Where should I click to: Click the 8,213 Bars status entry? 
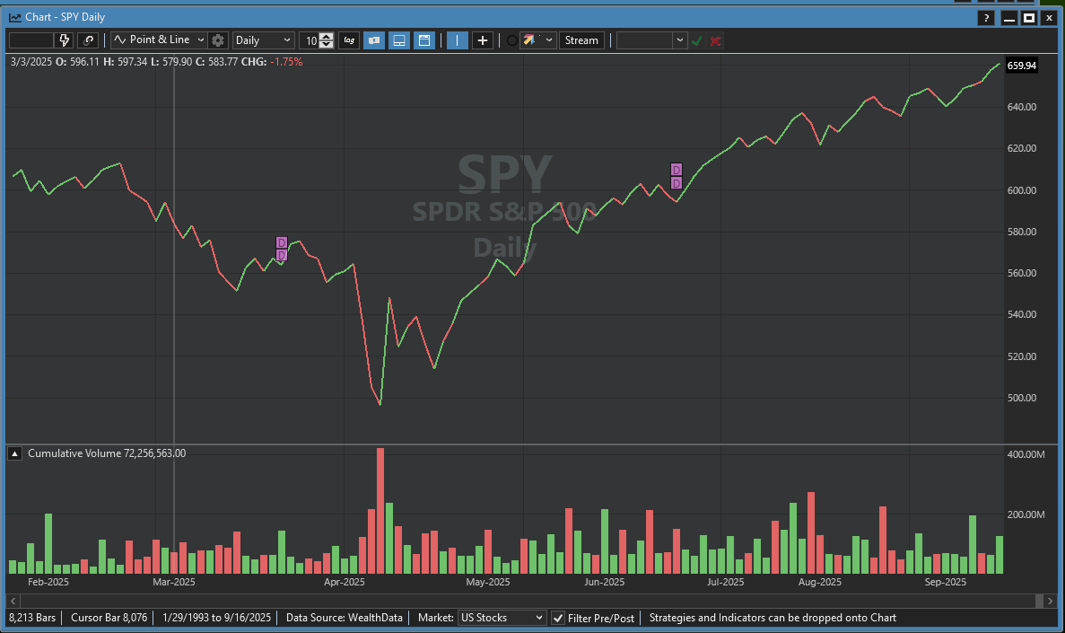pos(32,618)
